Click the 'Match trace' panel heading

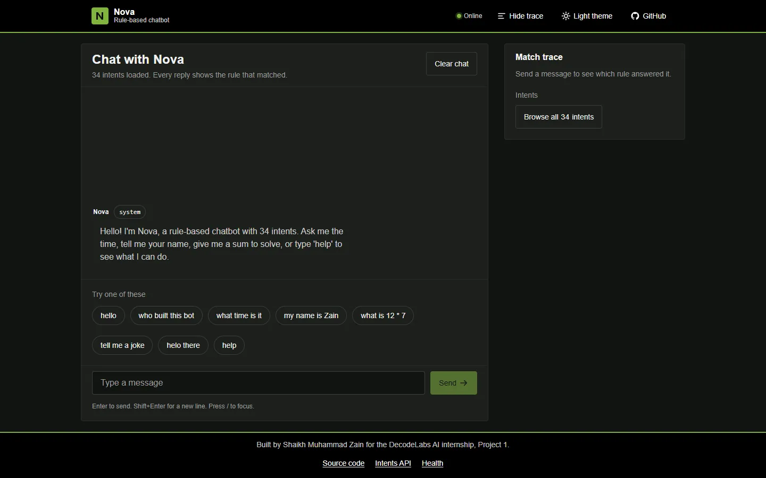pos(539,57)
